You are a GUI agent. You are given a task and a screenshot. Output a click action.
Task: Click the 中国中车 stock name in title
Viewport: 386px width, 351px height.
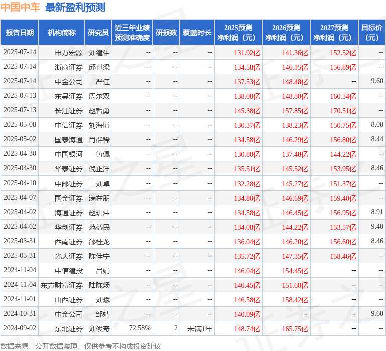21,8
